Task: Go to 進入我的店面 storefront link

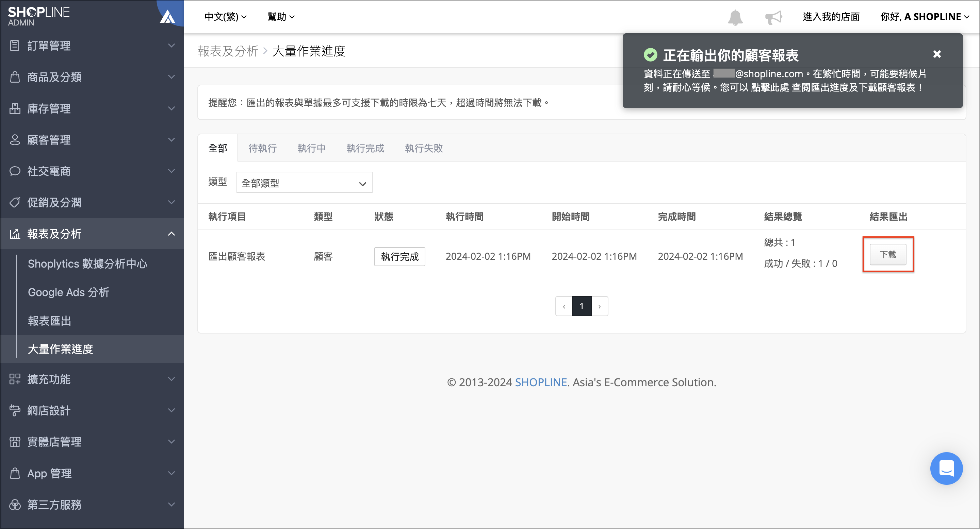Action: pos(831,17)
